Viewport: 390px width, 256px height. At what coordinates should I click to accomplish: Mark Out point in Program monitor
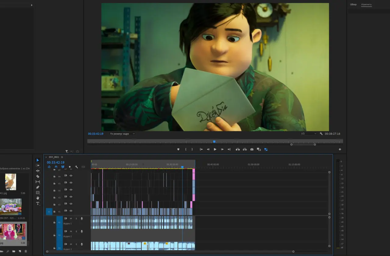[x=192, y=149]
